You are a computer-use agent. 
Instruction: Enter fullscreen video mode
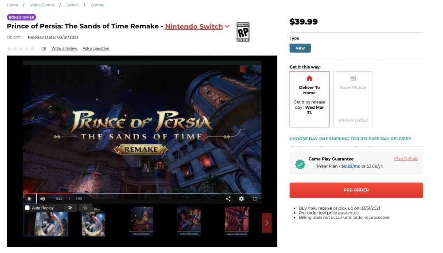[x=255, y=199]
